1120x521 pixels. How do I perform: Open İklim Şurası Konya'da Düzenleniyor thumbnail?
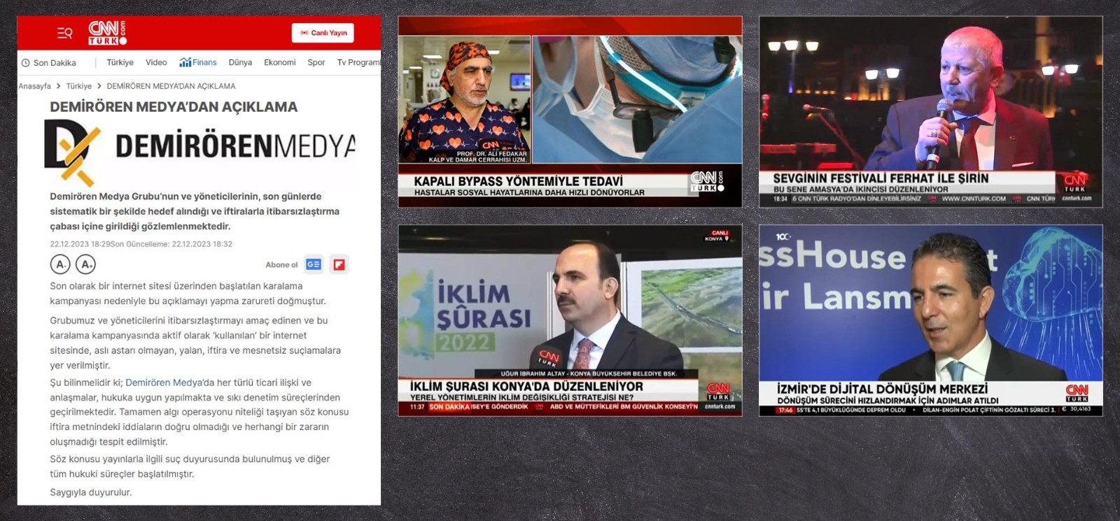(x=570, y=320)
